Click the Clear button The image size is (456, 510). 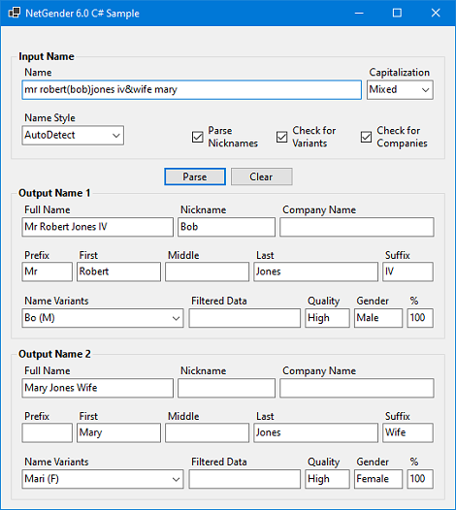tap(262, 176)
